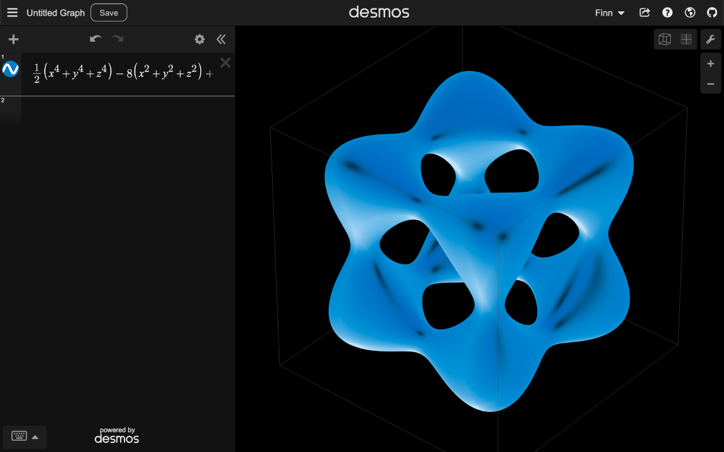Viewport: 724px width, 452px height.
Task: Save the graph
Action: pos(109,12)
